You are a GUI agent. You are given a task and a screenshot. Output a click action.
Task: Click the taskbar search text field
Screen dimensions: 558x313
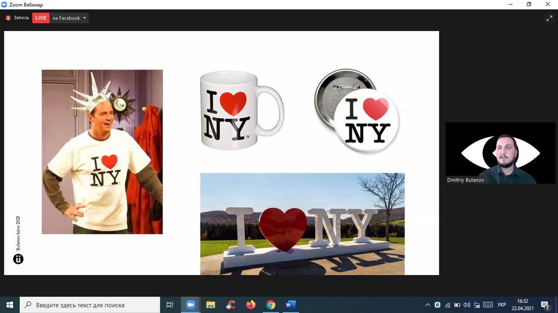tap(91, 305)
